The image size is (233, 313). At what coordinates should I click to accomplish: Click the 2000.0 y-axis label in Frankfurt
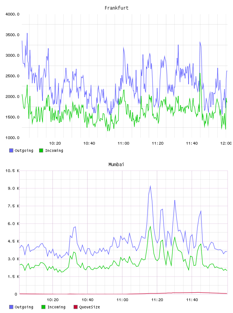(x=12, y=96)
